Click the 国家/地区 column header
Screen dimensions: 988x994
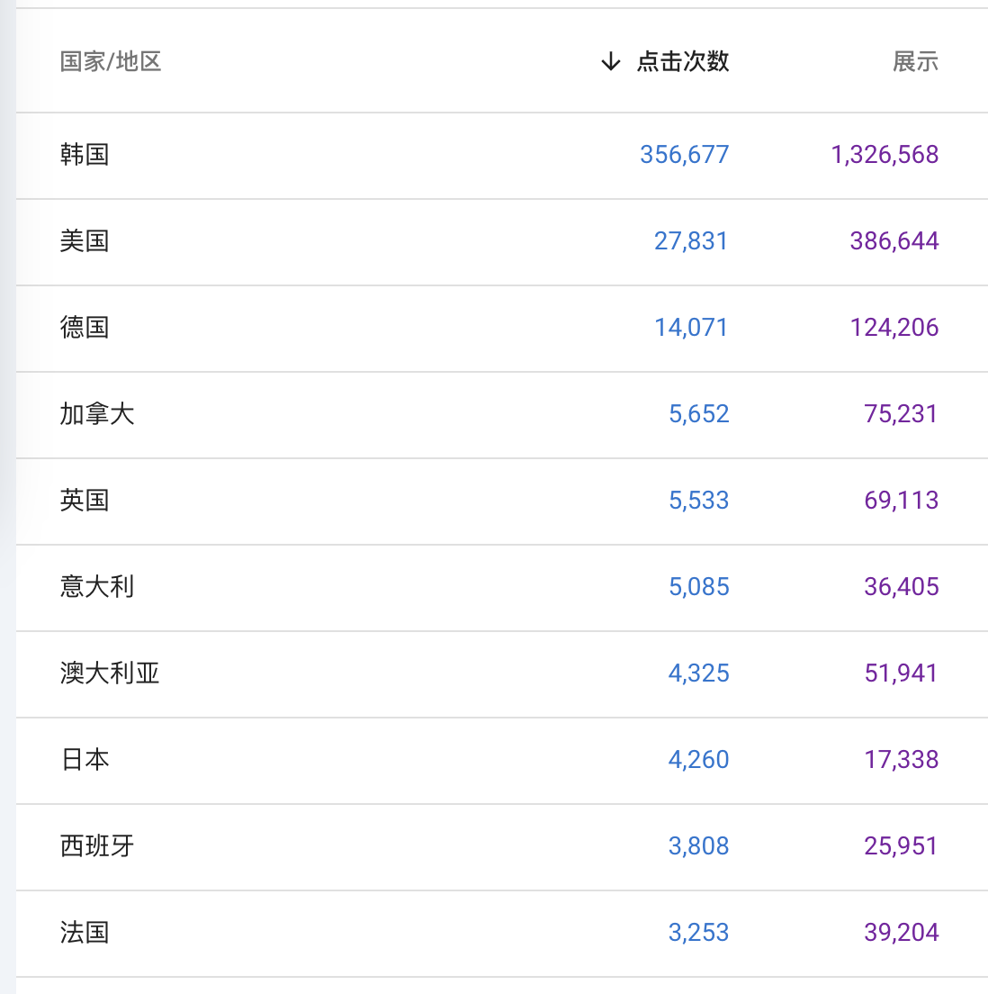pos(111,61)
